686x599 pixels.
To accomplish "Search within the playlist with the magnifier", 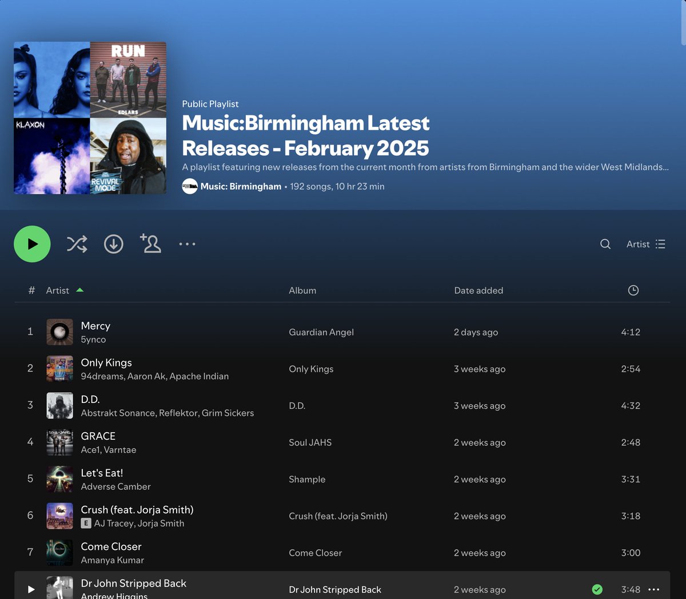I will (x=605, y=244).
